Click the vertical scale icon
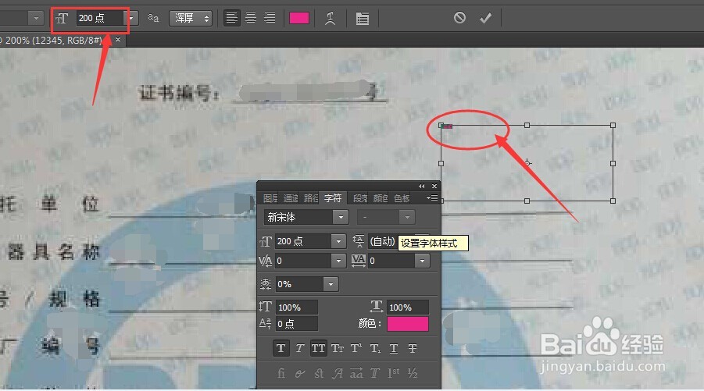The image size is (704, 391). [266, 307]
